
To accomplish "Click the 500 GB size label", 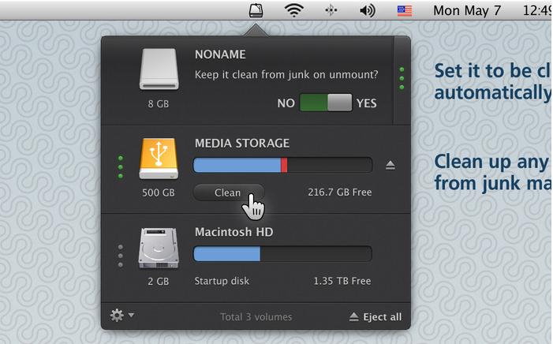I will [159, 193].
